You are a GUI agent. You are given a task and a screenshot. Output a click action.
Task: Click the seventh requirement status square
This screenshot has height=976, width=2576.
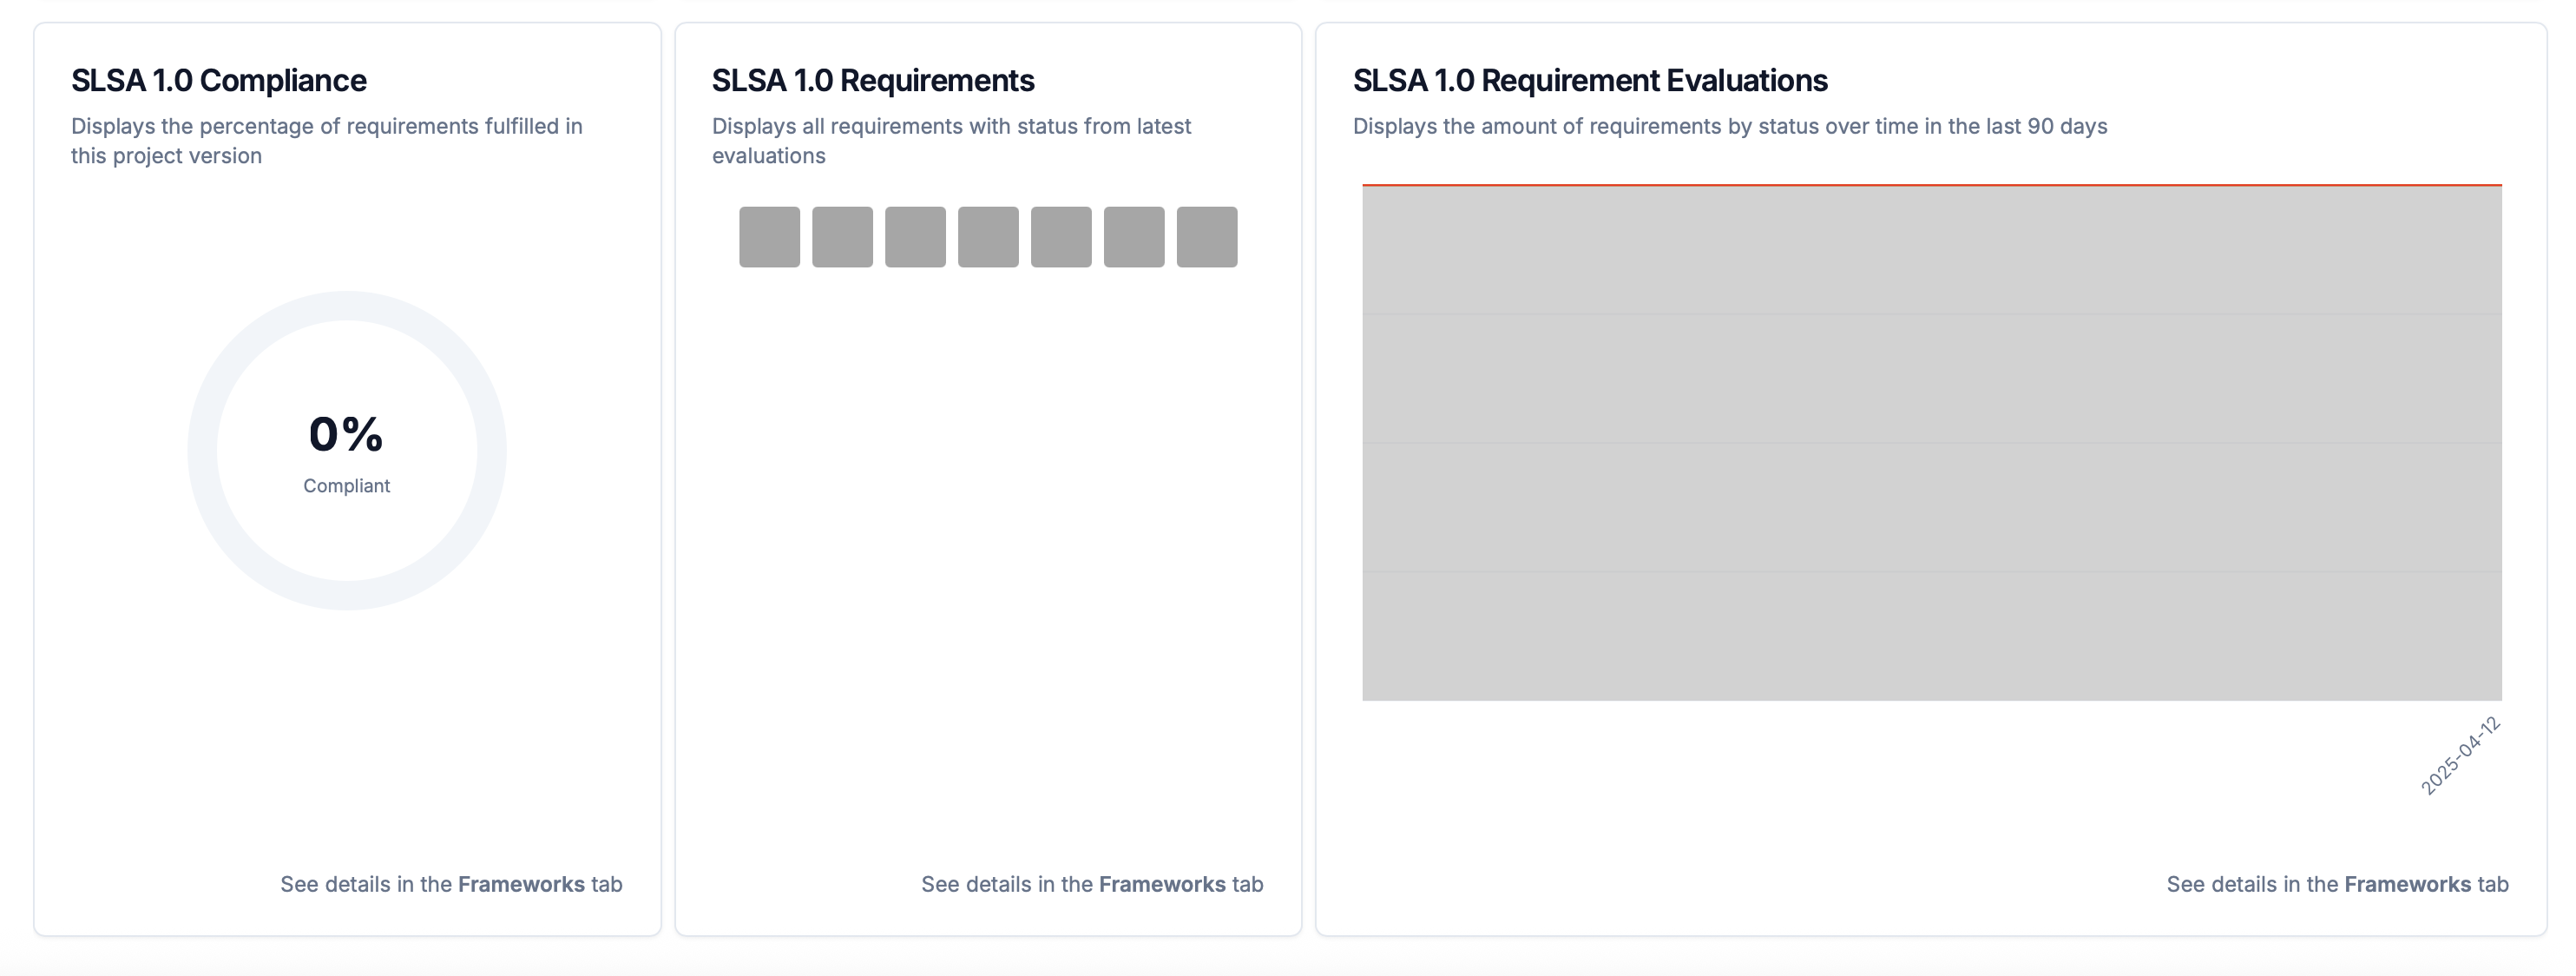(x=1207, y=237)
